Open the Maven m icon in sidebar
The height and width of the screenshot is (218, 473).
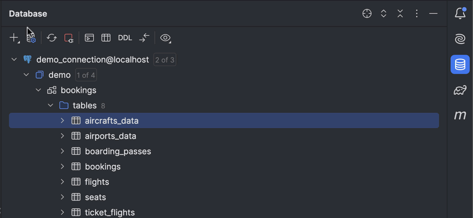(460, 115)
